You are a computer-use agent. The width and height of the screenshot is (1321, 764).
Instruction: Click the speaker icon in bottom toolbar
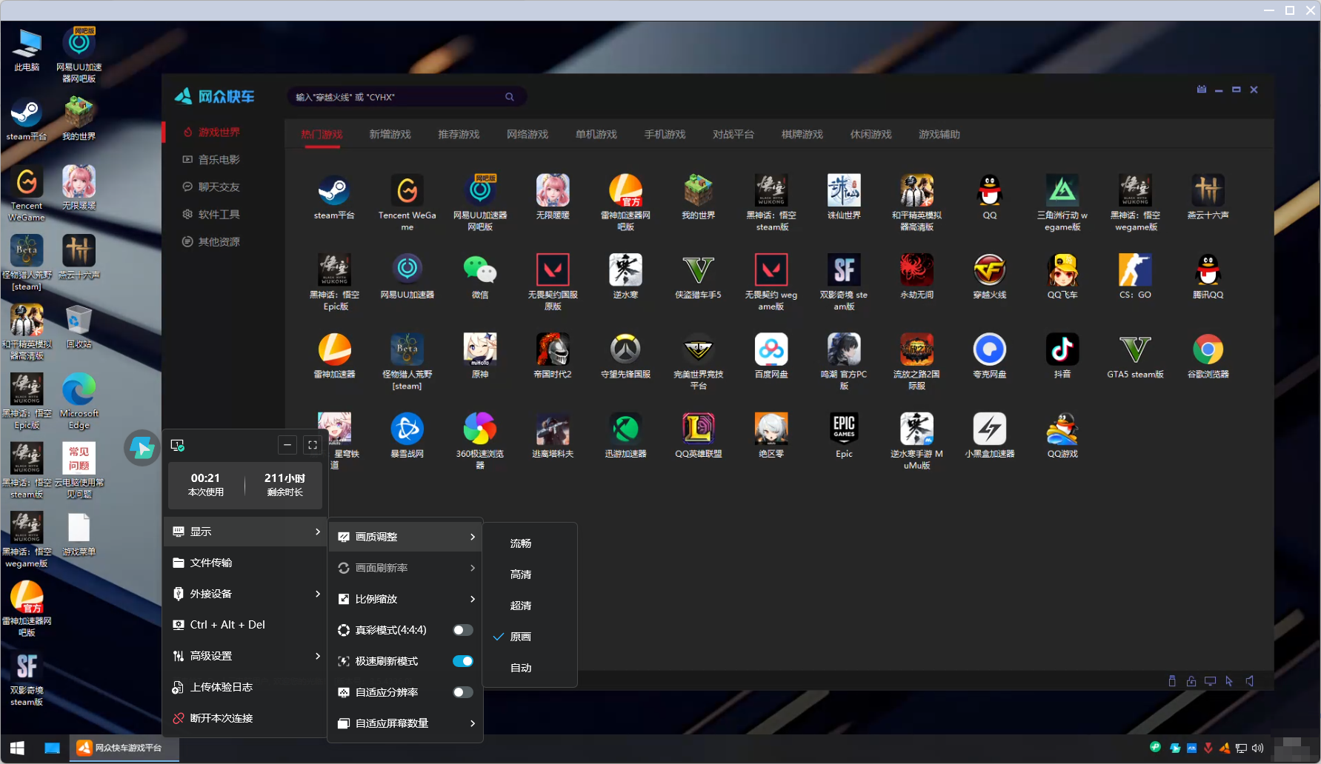point(1249,681)
